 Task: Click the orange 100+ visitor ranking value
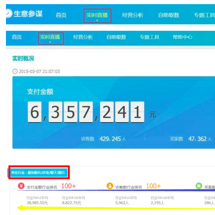pos(154,186)
